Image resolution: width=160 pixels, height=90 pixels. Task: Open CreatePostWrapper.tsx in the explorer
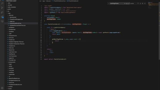(x=16, y=19)
